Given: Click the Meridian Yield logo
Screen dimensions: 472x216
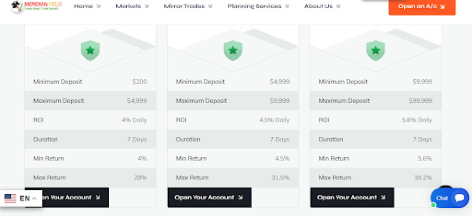Looking at the screenshot, I should (36, 7).
